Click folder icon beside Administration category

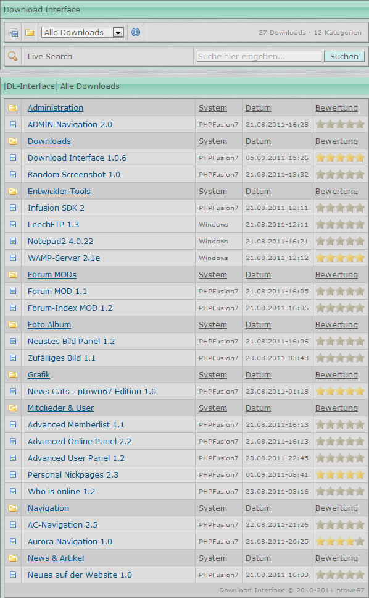(x=13, y=108)
